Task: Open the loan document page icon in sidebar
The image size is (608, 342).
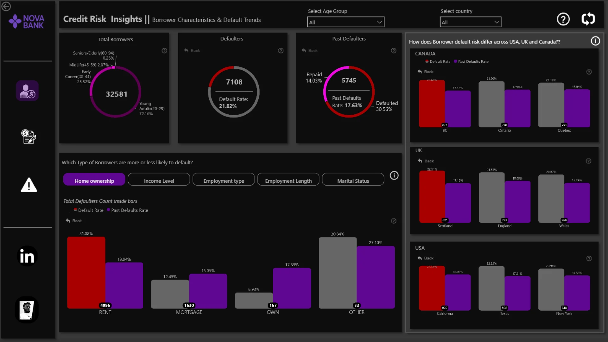Action: (x=28, y=137)
